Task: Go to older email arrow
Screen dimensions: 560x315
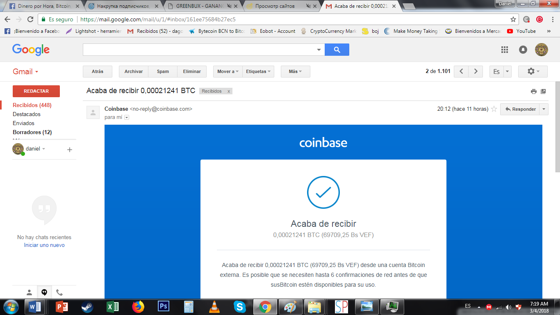Action: (476, 71)
